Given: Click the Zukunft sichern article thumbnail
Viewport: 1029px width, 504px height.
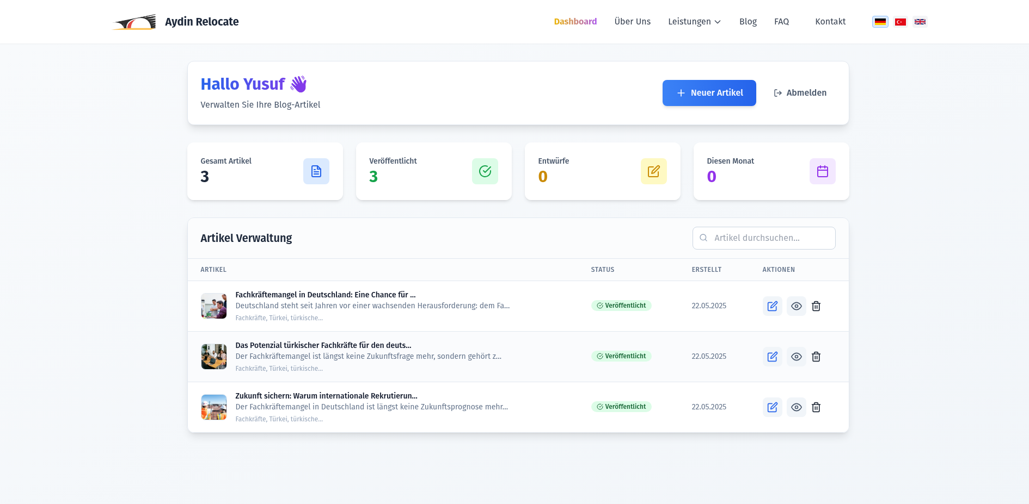Looking at the screenshot, I should tap(214, 407).
